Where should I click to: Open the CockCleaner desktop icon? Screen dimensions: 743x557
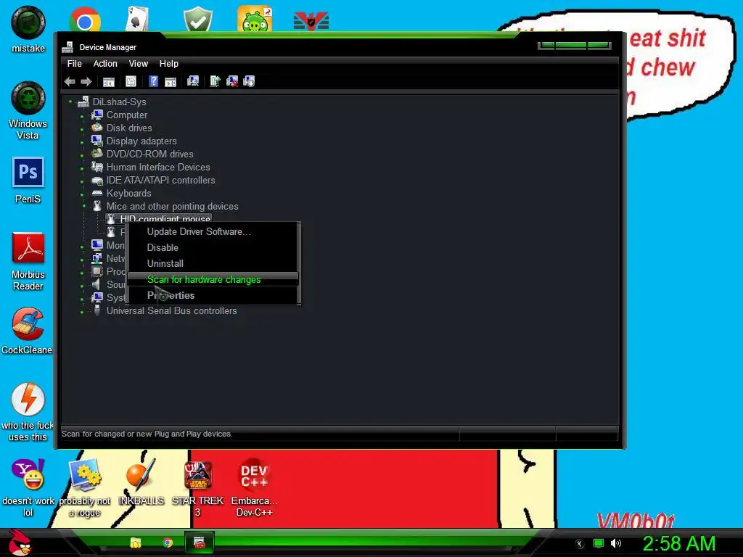pos(28,324)
